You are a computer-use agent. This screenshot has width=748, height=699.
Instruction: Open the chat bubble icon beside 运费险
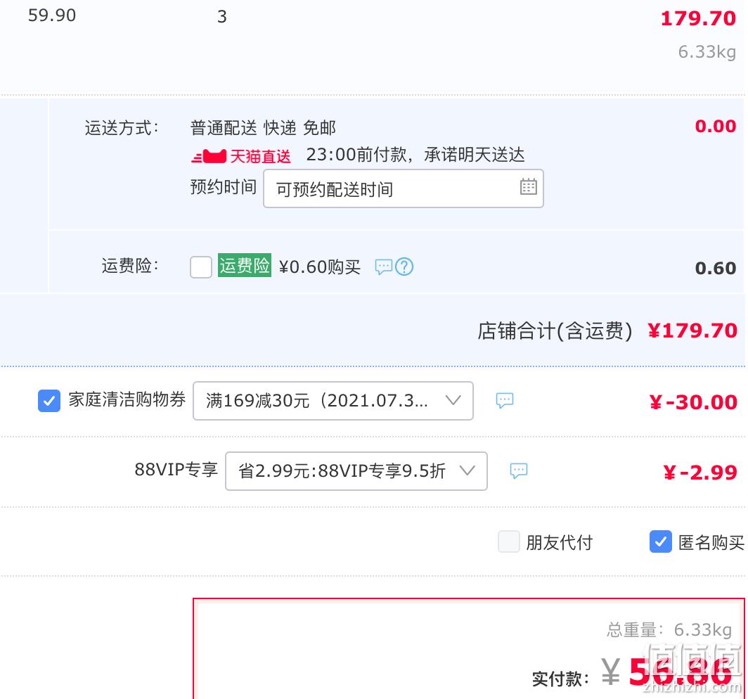click(384, 267)
